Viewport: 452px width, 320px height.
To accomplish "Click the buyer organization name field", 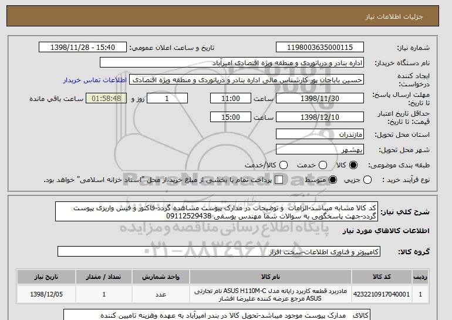I will (x=232, y=63).
